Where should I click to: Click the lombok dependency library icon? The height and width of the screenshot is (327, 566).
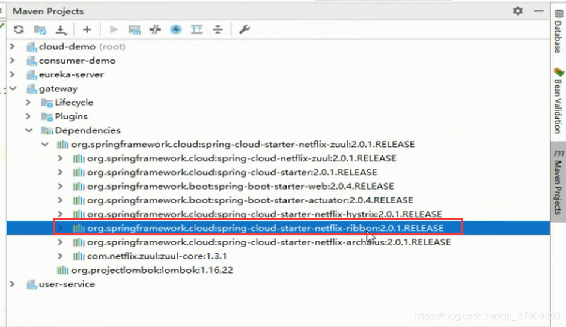pos(62,270)
